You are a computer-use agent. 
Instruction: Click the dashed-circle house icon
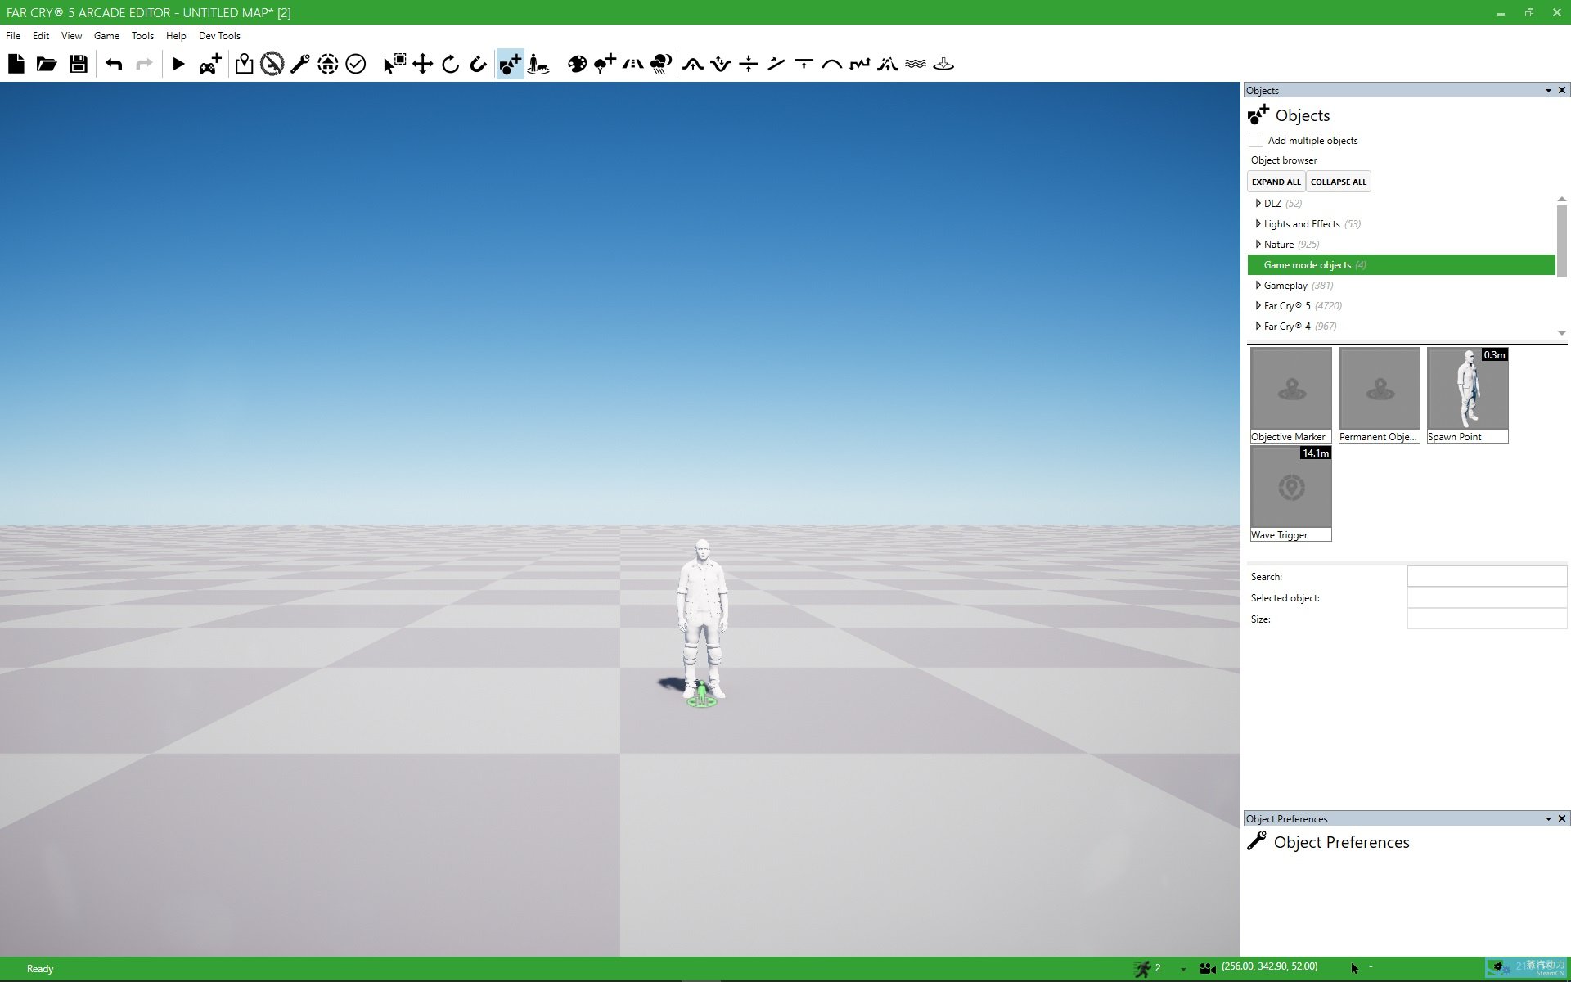[x=327, y=64]
